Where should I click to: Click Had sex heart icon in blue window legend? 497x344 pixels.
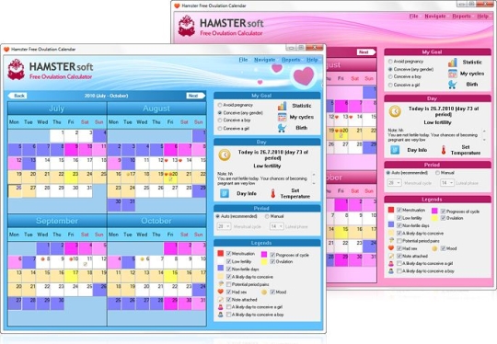point(221,292)
